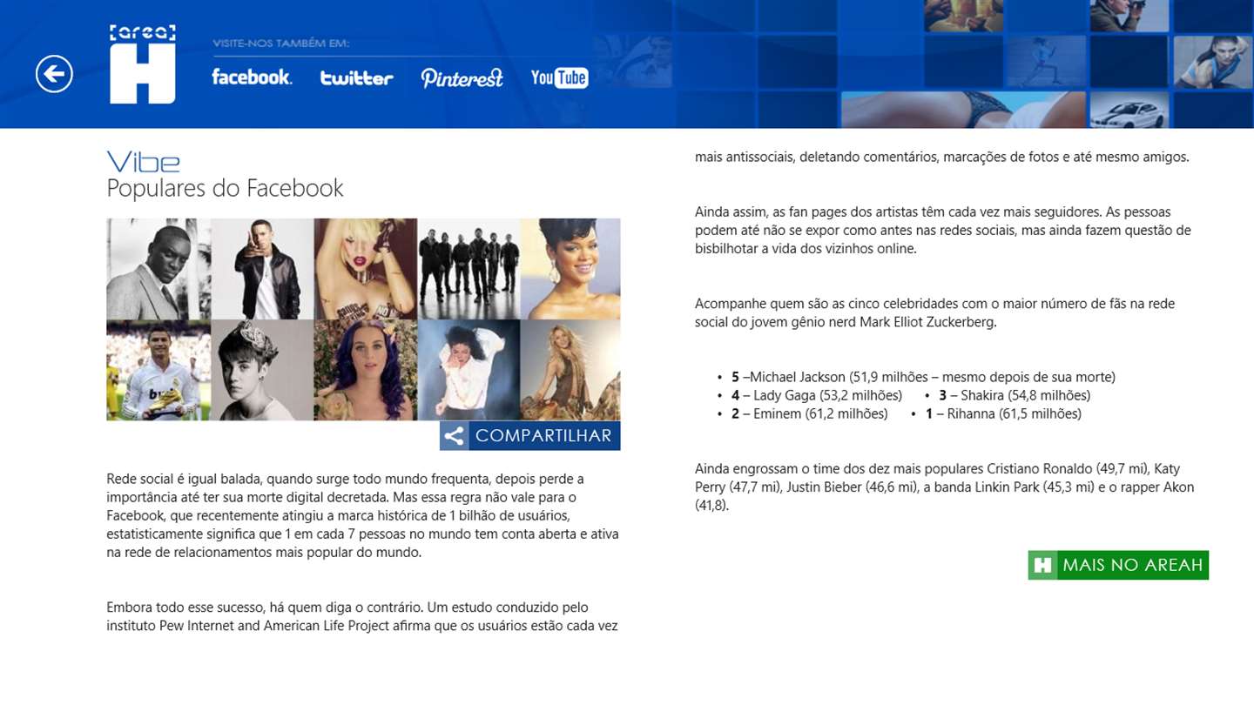Click the title Populares do Facebook

click(x=225, y=188)
